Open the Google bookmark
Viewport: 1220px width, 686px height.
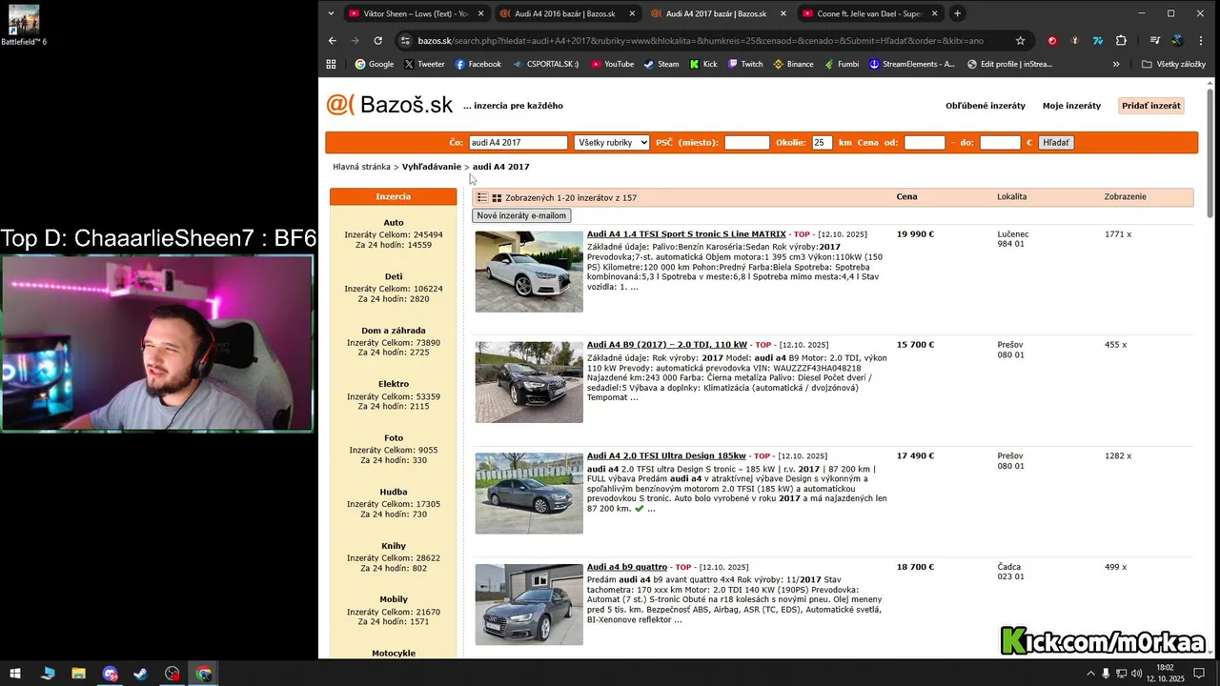[x=374, y=64]
